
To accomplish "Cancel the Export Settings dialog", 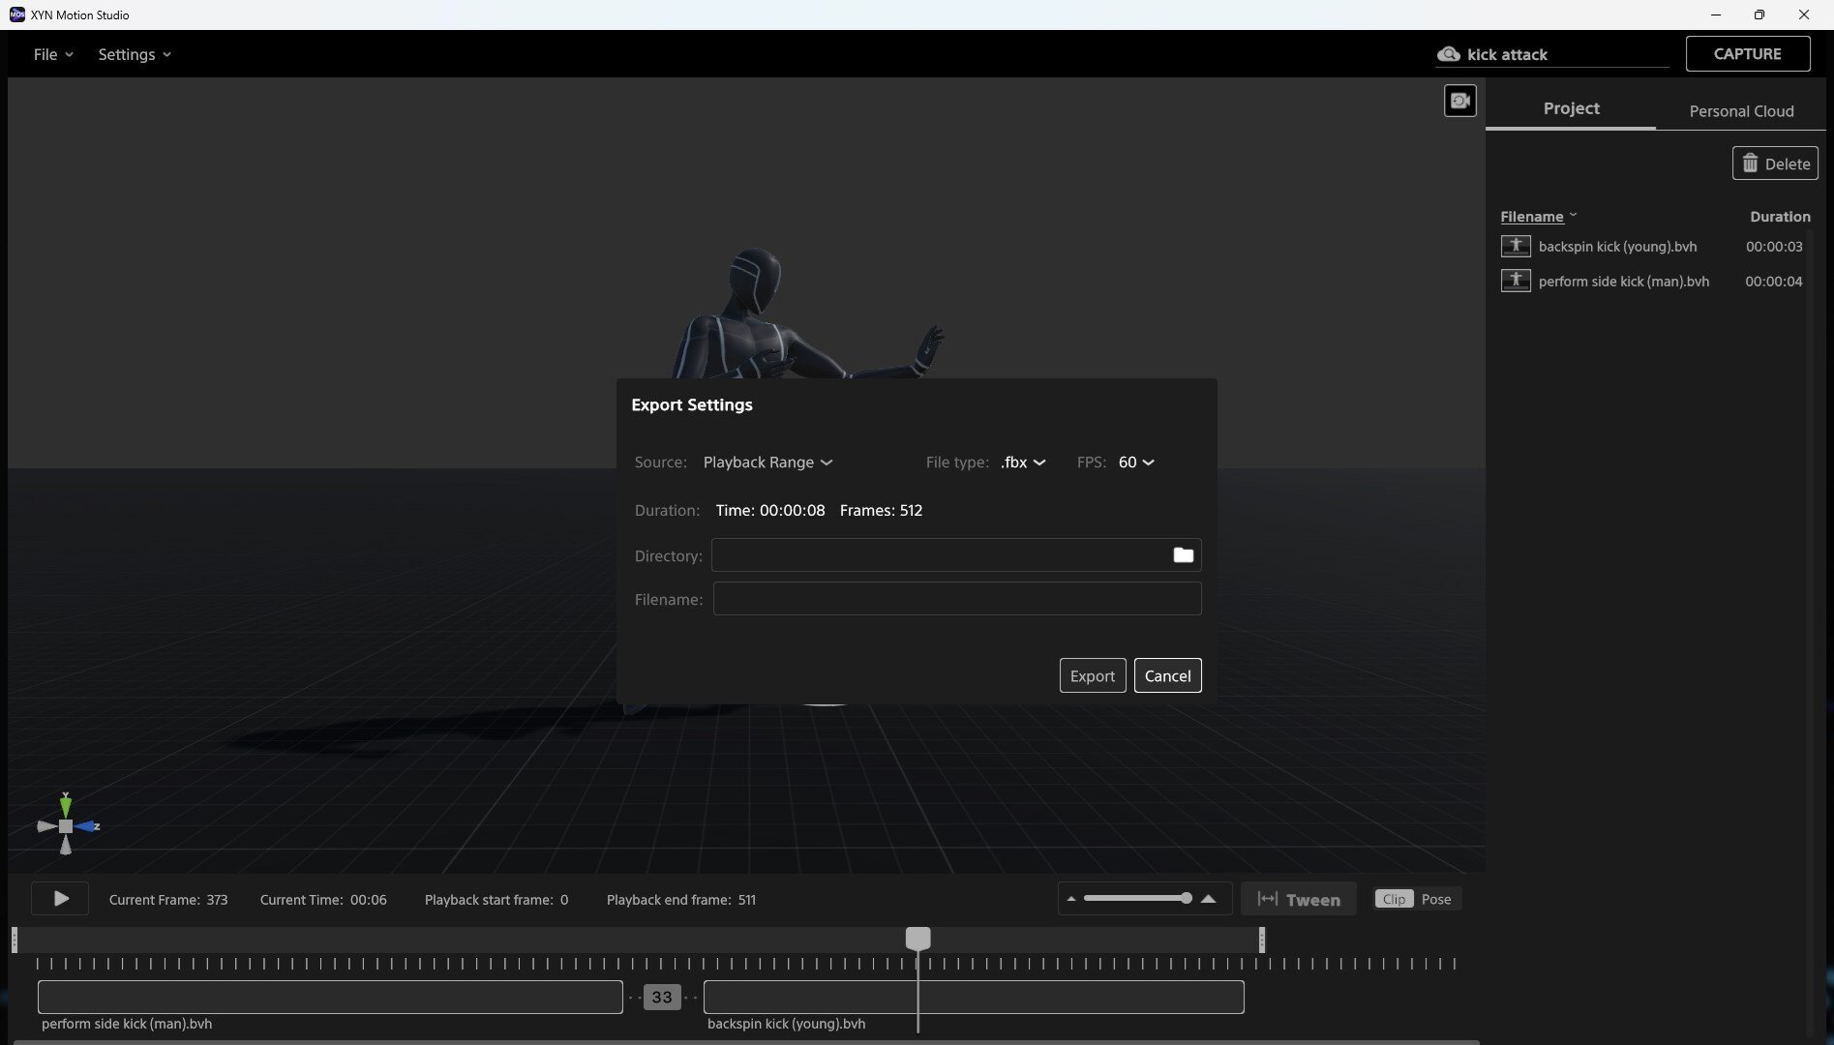I will (x=1167, y=675).
